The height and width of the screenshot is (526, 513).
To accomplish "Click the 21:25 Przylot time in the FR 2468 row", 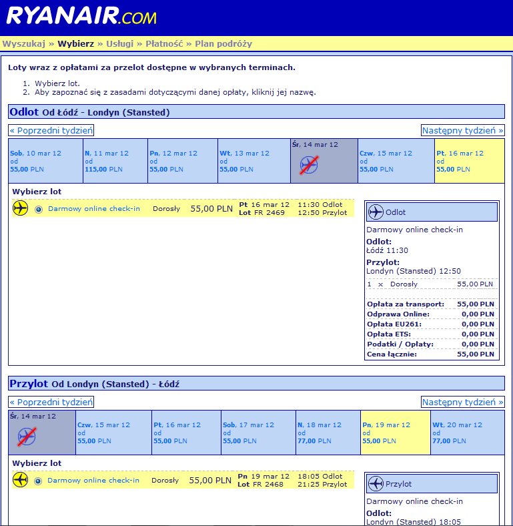I will (x=322, y=485).
